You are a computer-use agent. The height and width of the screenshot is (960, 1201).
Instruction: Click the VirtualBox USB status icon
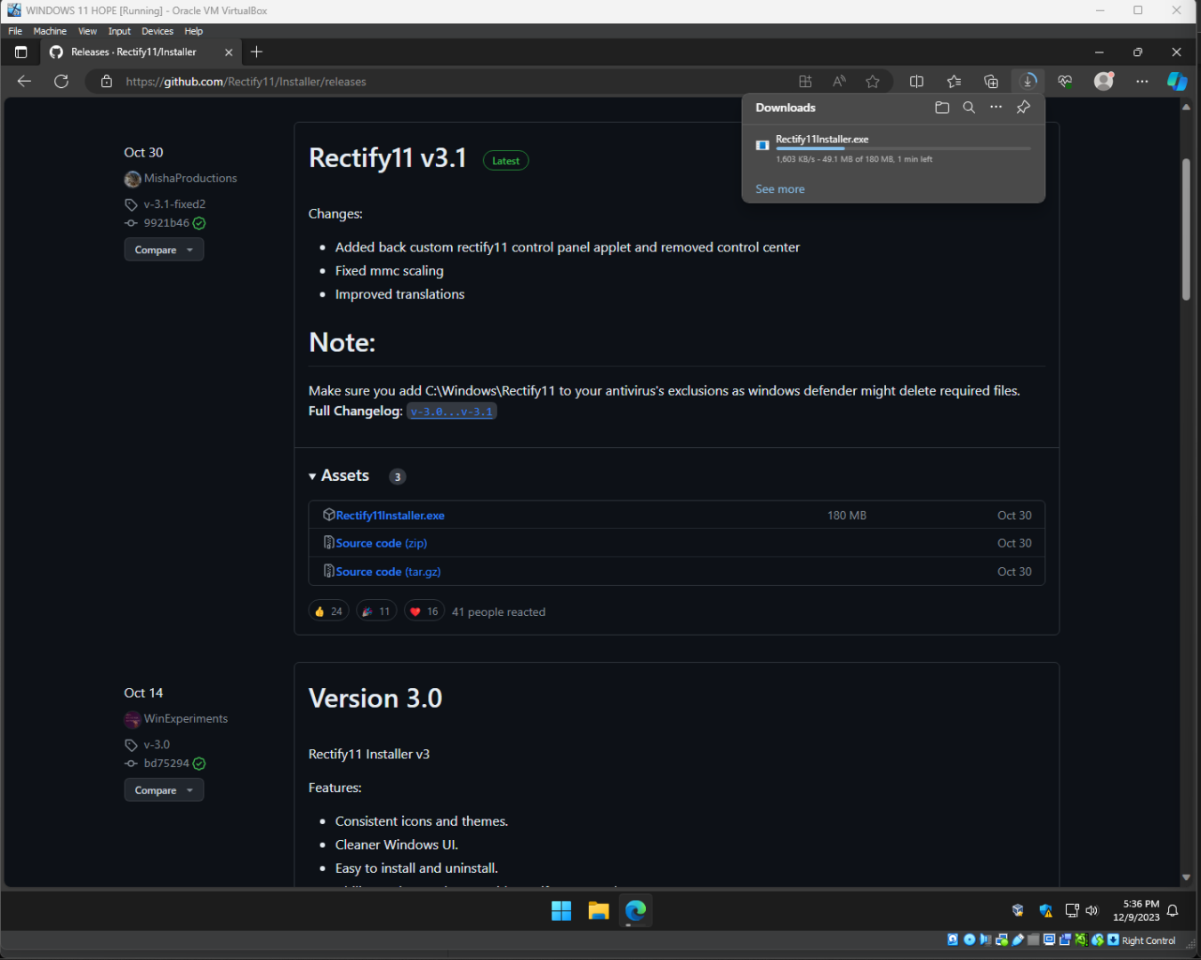pyautogui.click(x=1018, y=940)
